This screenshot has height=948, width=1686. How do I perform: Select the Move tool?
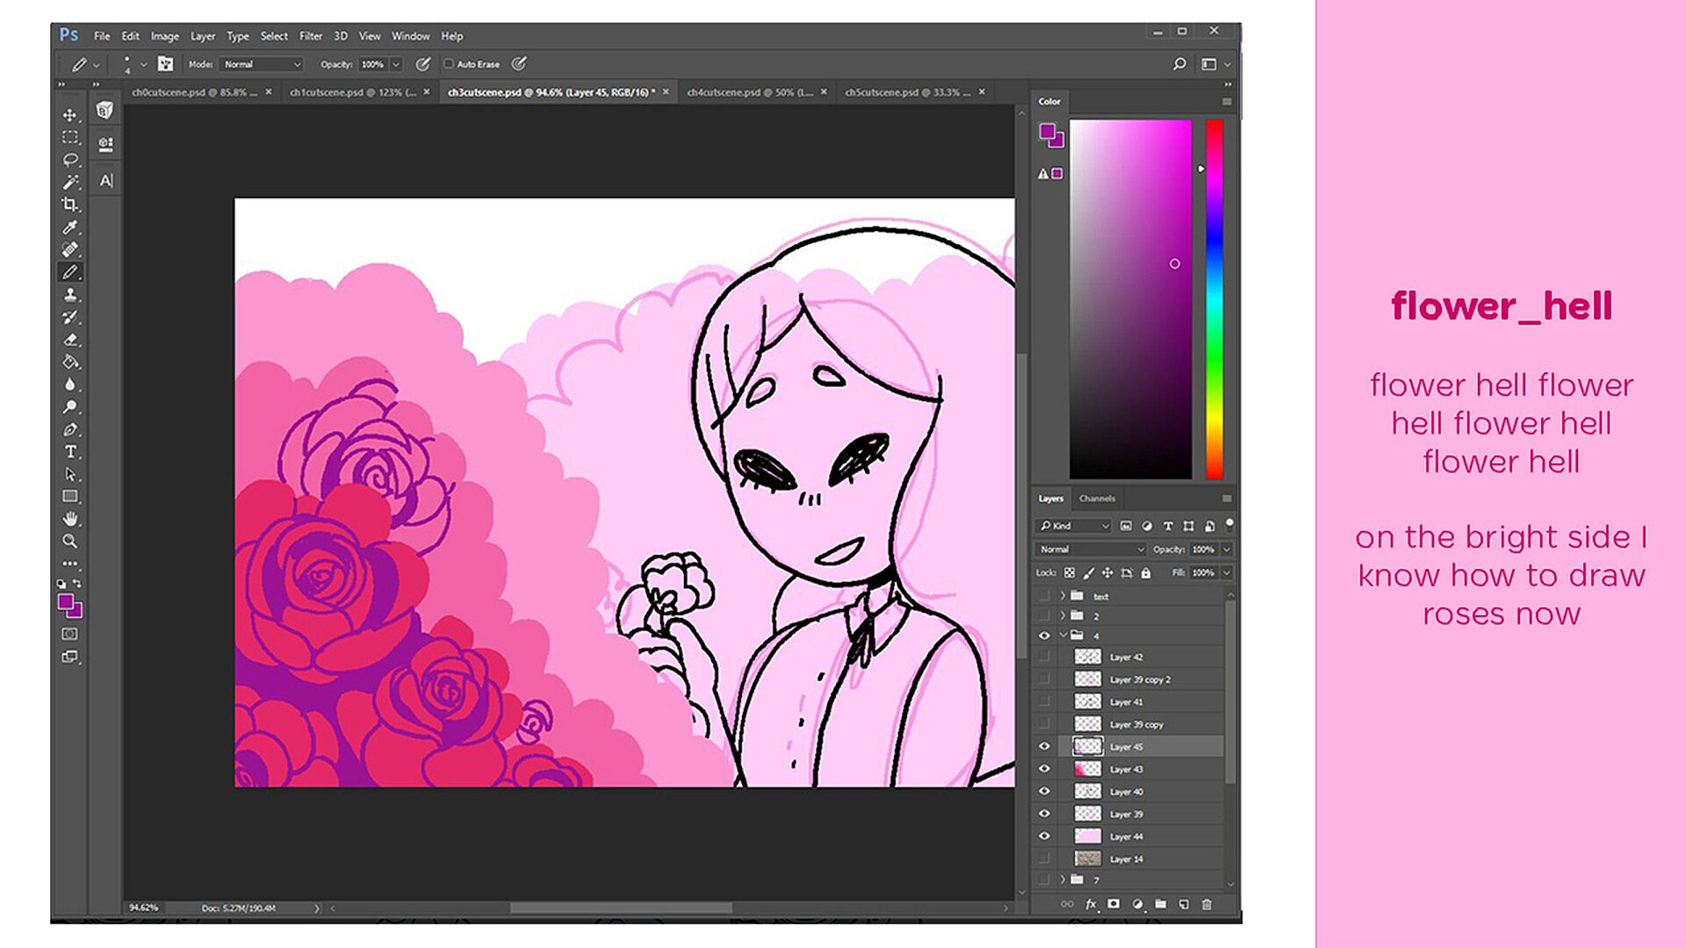pyautogui.click(x=70, y=115)
